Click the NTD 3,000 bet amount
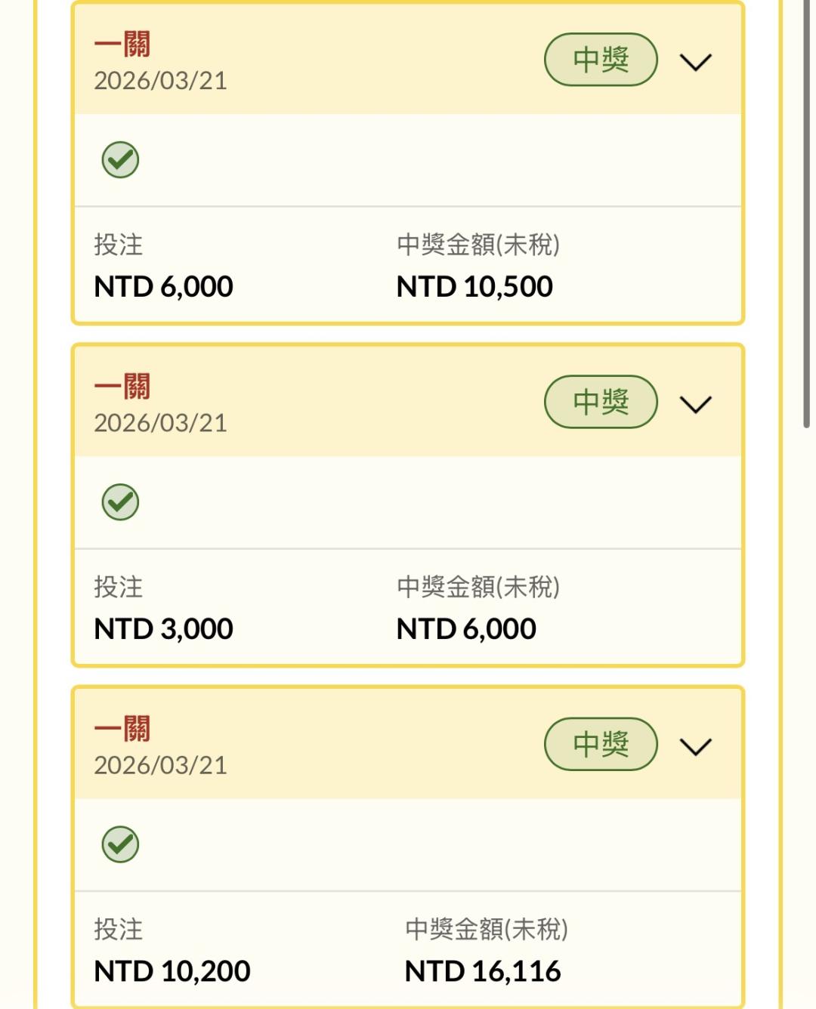816x1009 pixels. pos(163,629)
